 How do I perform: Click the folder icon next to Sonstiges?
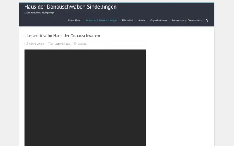[x=76, y=44]
